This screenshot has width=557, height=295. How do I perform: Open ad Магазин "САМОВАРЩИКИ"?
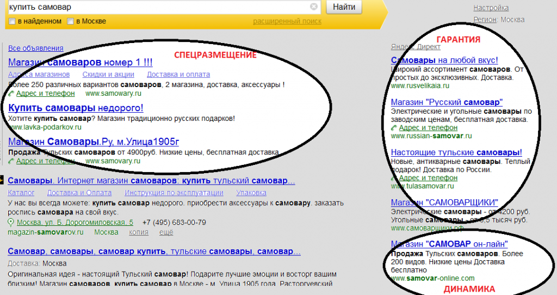(x=444, y=202)
